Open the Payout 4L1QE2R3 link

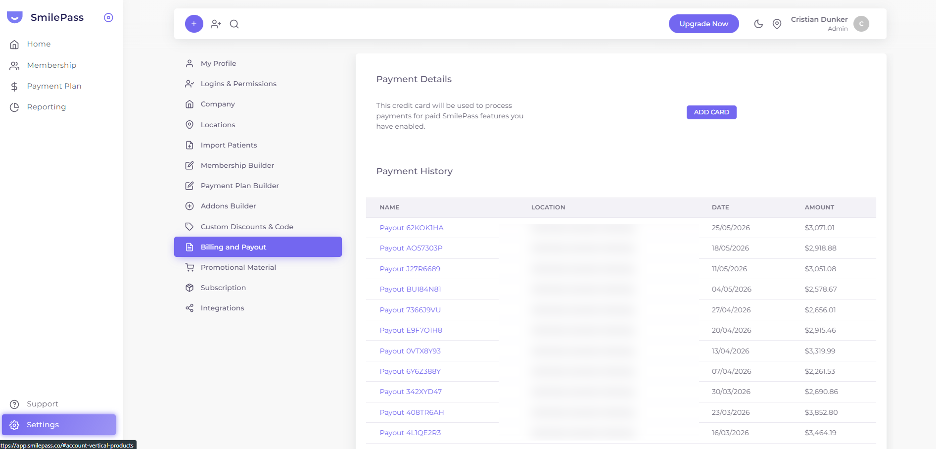pyautogui.click(x=410, y=433)
